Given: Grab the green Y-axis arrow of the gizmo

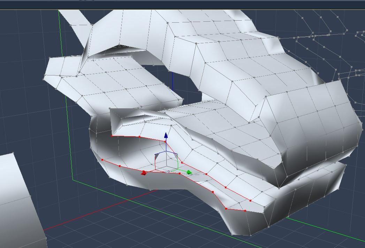Looking at the screenshot, I should click(189, 172).
